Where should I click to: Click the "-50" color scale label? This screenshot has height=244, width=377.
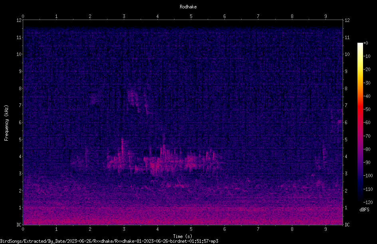pos(367,109)
